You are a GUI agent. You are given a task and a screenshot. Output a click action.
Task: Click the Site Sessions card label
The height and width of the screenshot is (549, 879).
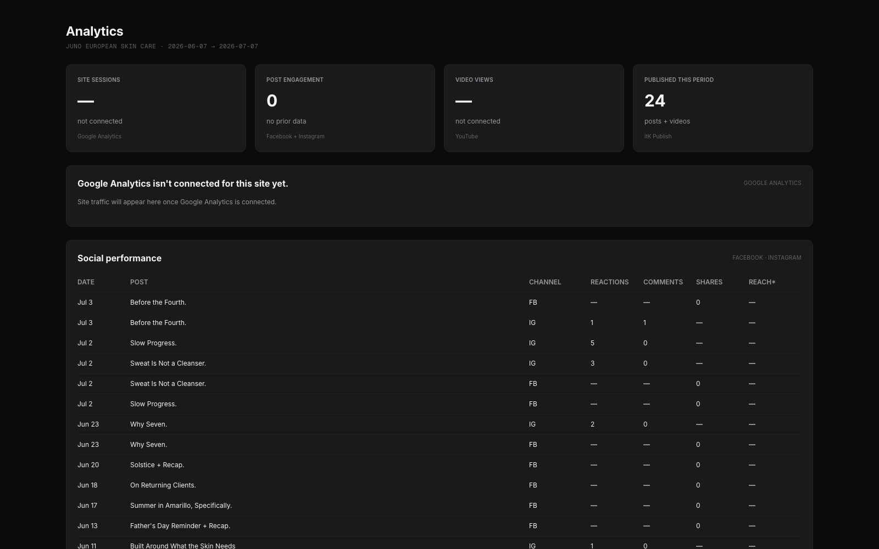99,80
